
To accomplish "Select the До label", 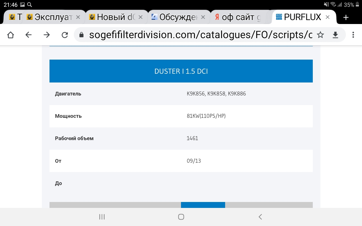I will click(x=59, y=183).
